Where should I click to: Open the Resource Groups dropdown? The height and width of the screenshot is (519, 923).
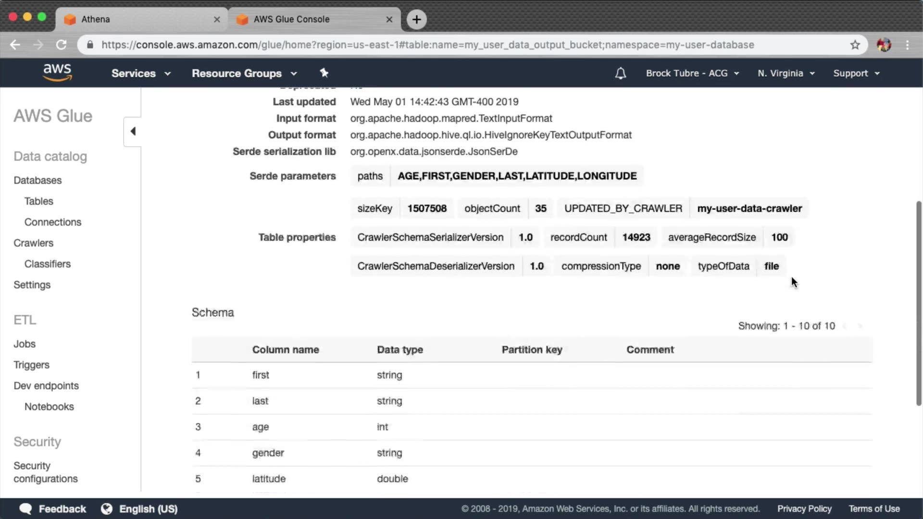tap(244, 74)
